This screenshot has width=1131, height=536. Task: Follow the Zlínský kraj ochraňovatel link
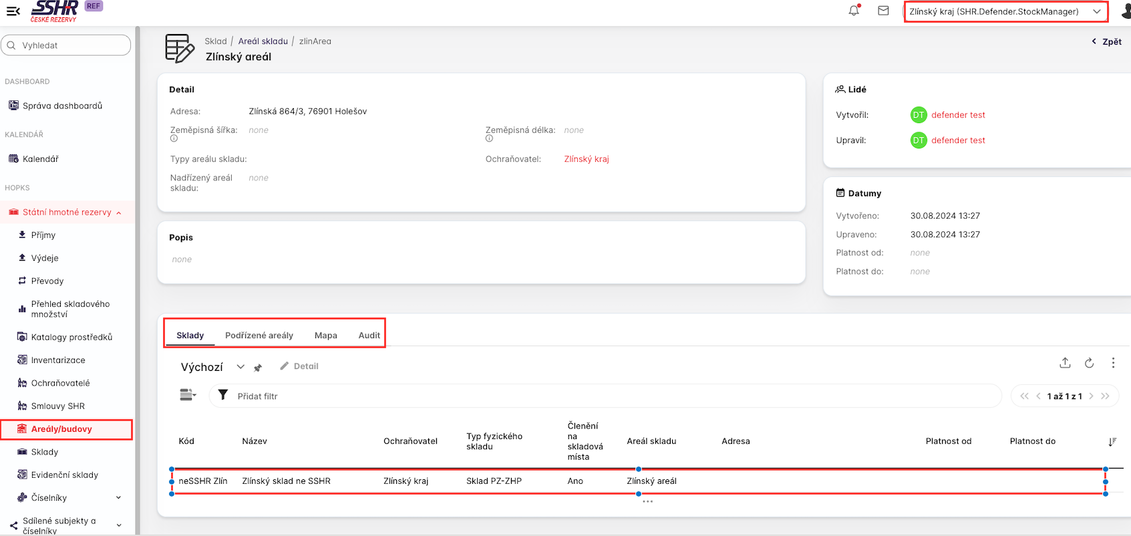click(x=586, y=159)
